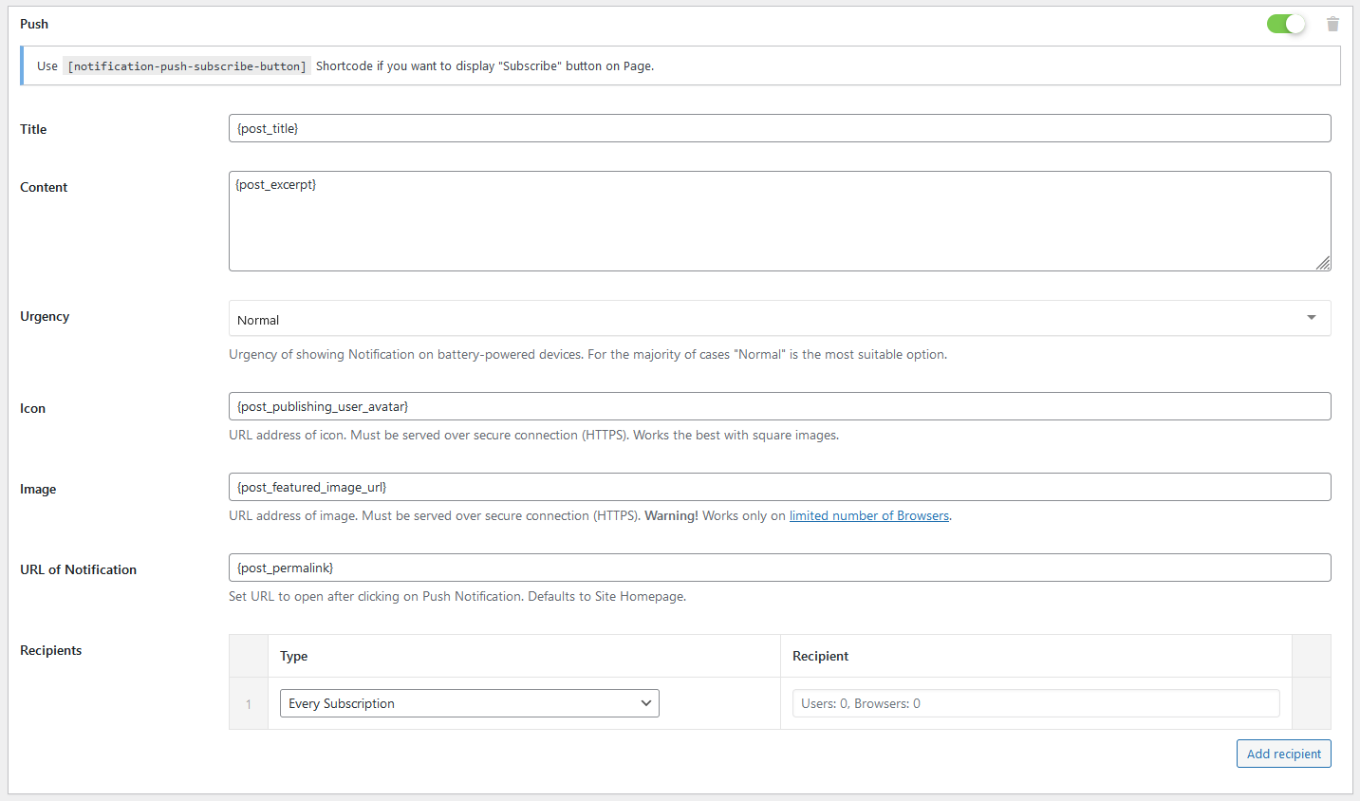Screen dimensions: 1360x801
Task: Click the trash icon to delete the Push carrier
Action: [x=1332, y=24]
